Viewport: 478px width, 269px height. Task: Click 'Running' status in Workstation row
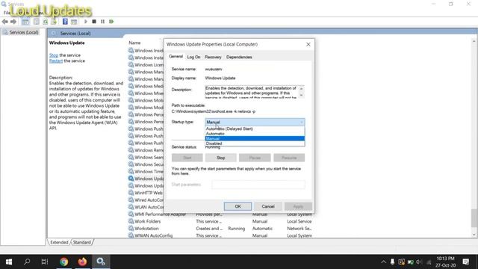pos(237,229)
